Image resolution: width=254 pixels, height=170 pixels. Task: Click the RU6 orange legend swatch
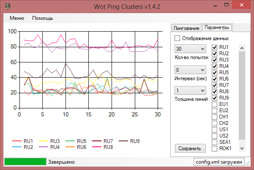point(70,147)
